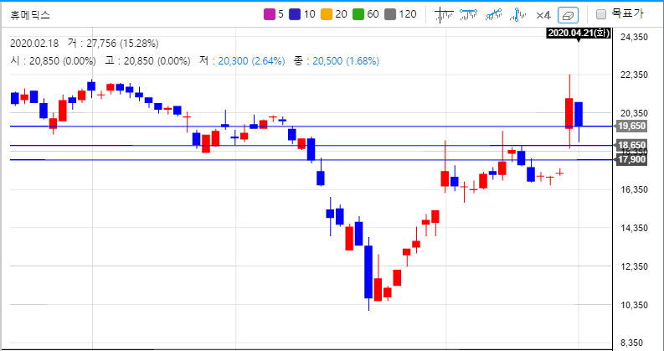Activate the eraser tool
Screen dimensions: 664x351
pyautogui.click(x=568, y=15)
